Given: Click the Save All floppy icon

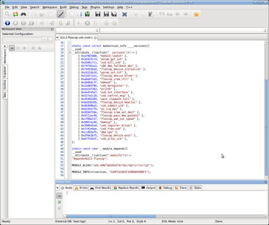Looking at the screenshot, I should coord(114,14).
